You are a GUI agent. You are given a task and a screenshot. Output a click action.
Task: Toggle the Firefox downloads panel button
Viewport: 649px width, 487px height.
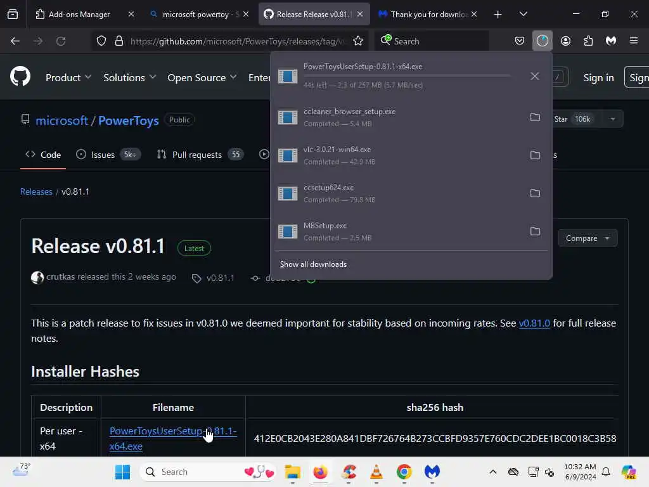coord(543,41)
